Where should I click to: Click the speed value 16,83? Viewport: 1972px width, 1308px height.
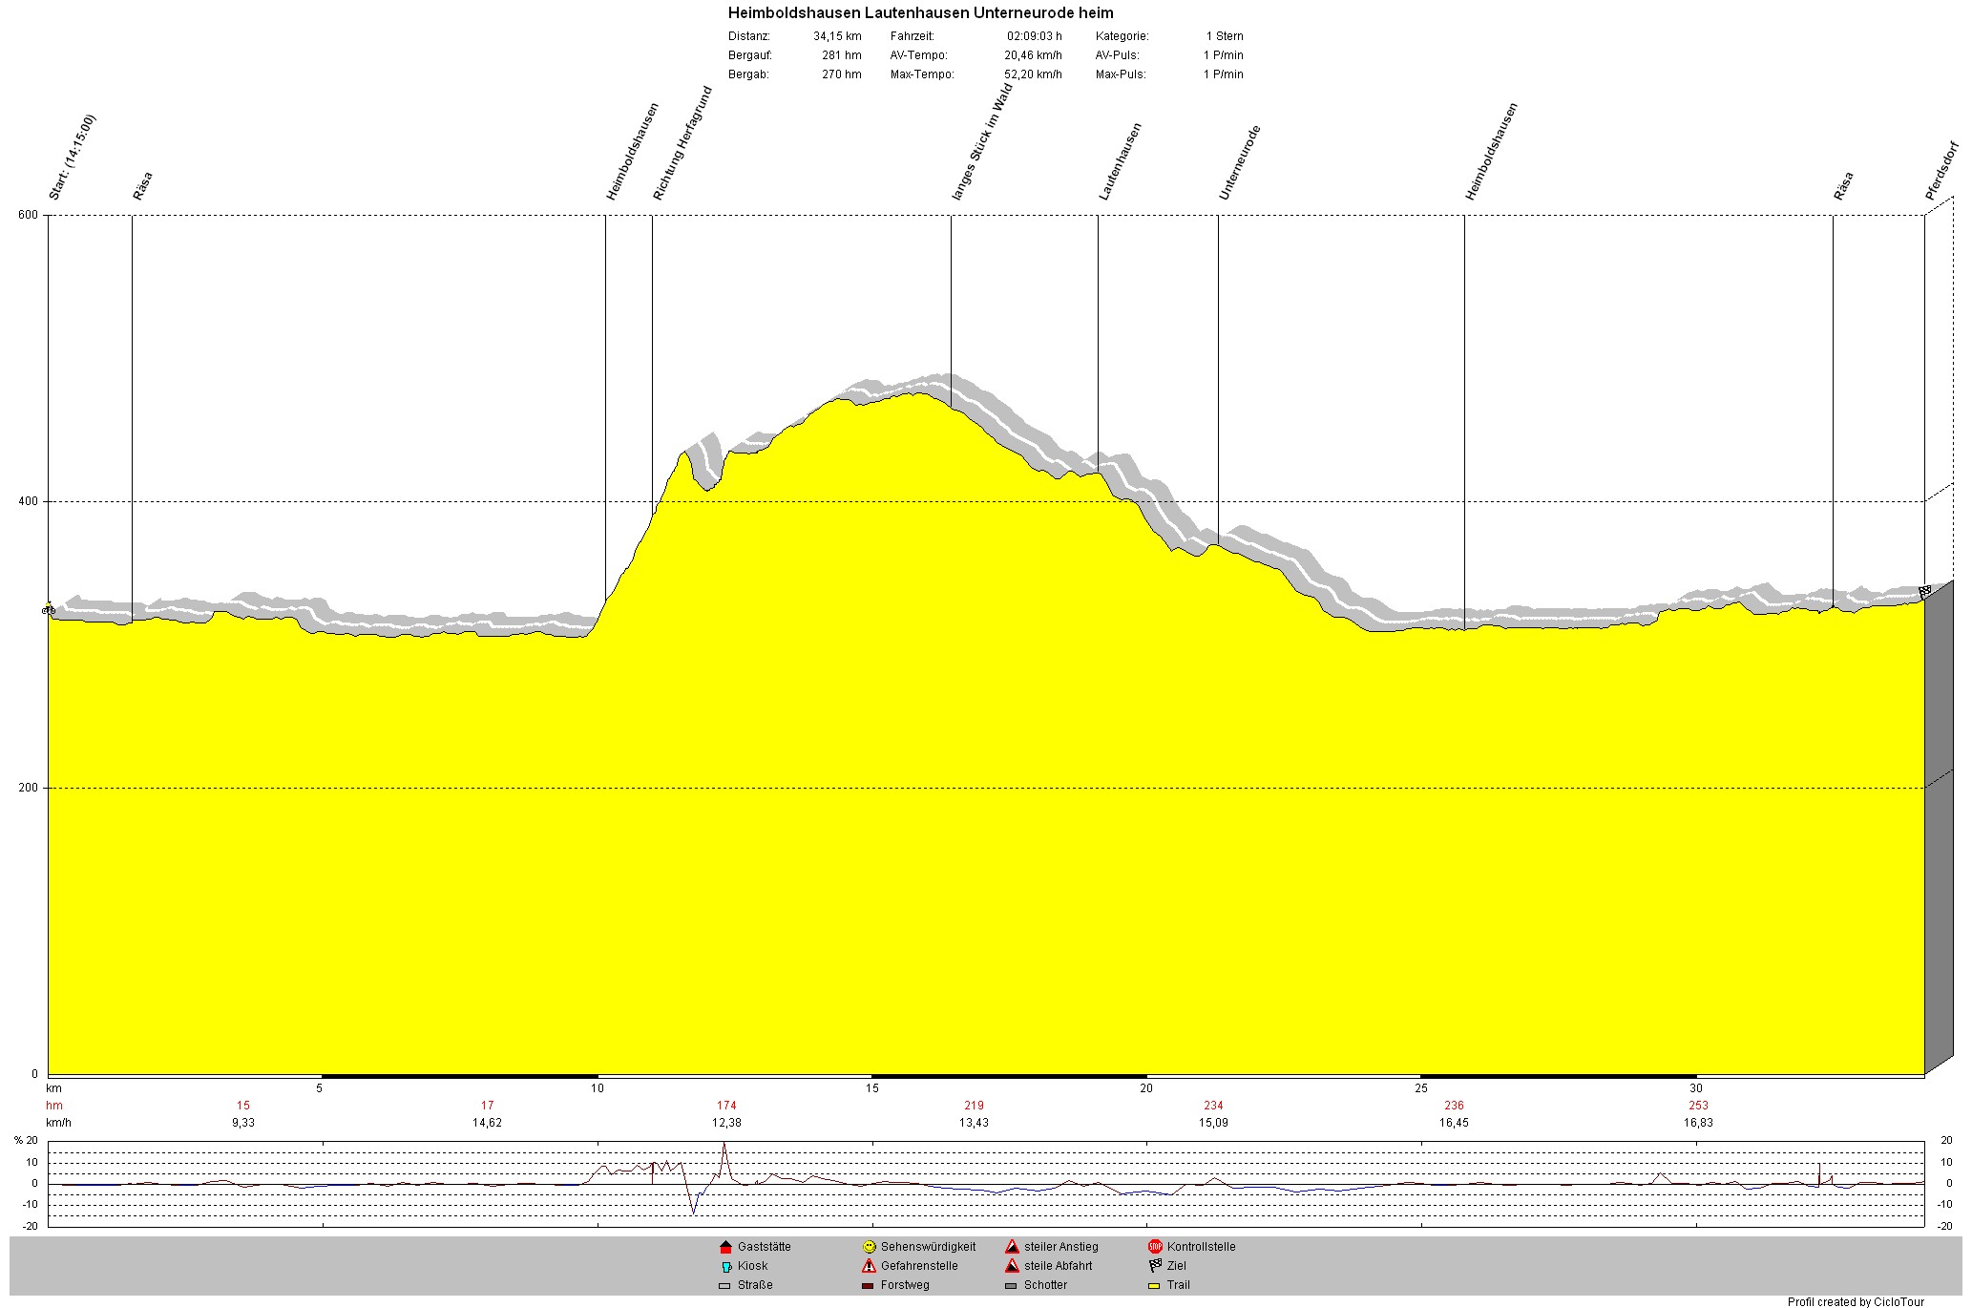coord(1698,1123)
